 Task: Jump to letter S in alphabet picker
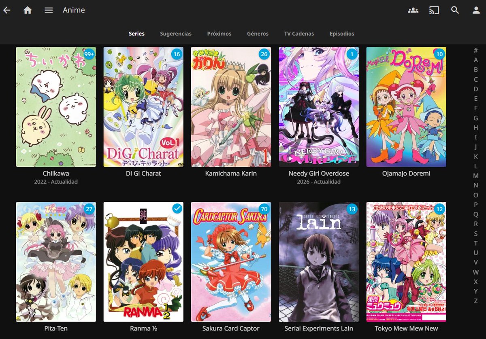(x=476, y=233)
